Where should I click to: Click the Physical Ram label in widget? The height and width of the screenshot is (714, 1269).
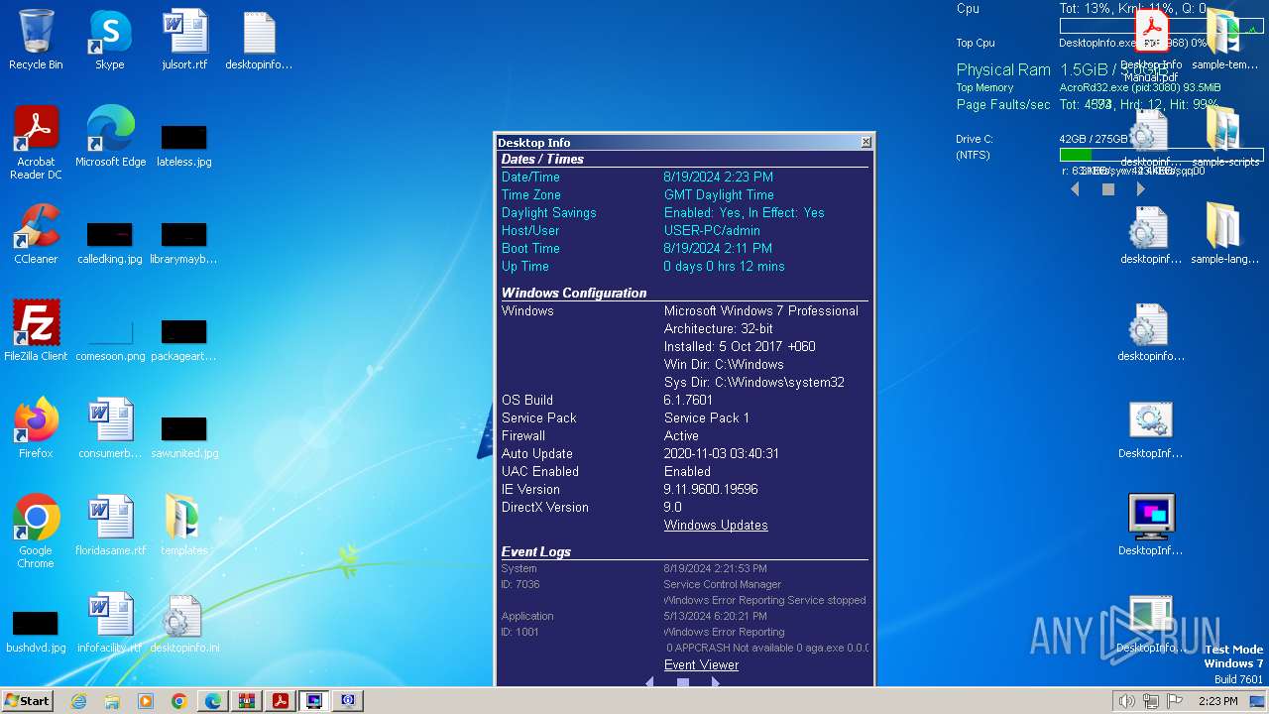click(1003, 69)
